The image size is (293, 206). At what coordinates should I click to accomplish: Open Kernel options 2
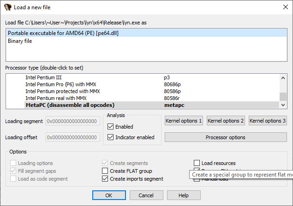tap(226, 121)
